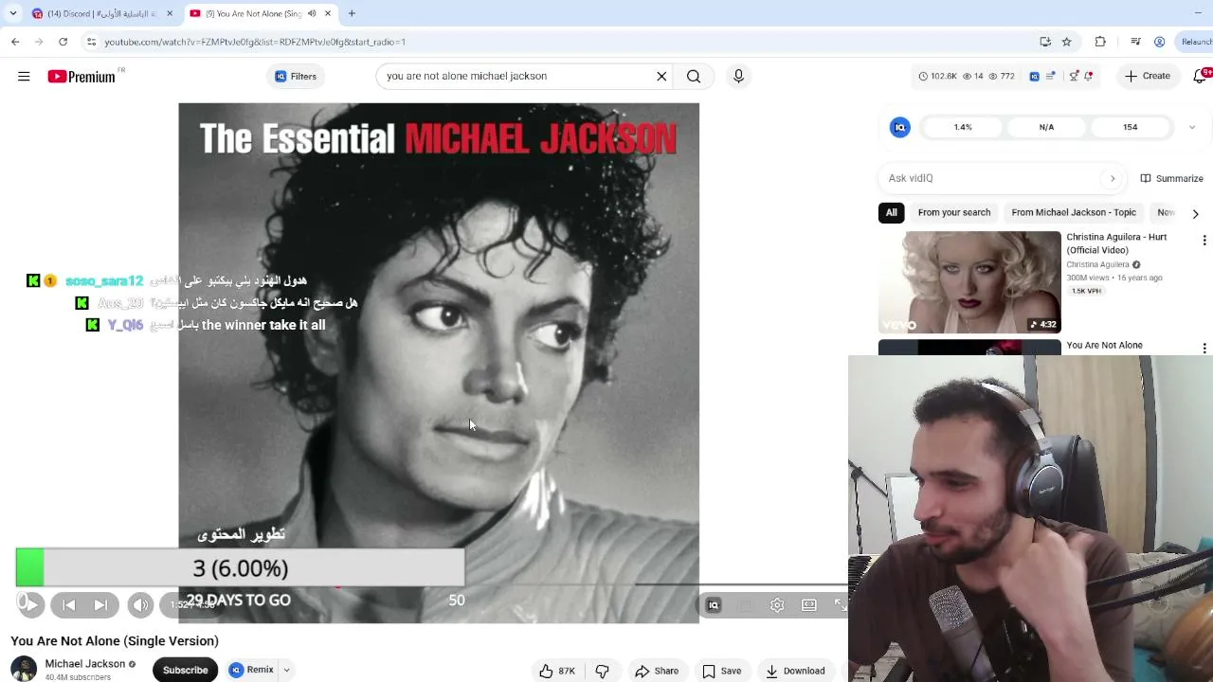This screenshot has height=682, width=1213.
Task: Skip to the next video
Action: (x=100, y=605)
